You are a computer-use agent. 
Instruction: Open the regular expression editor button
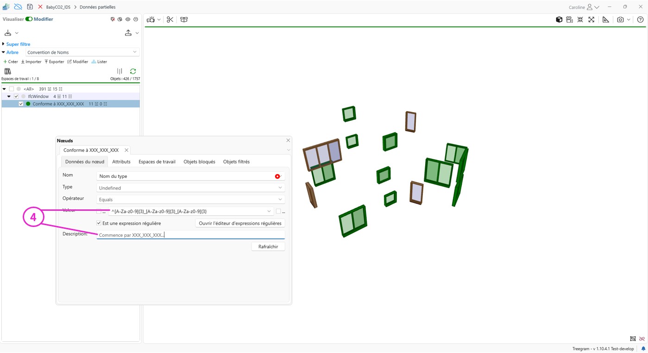coord(240,223)
